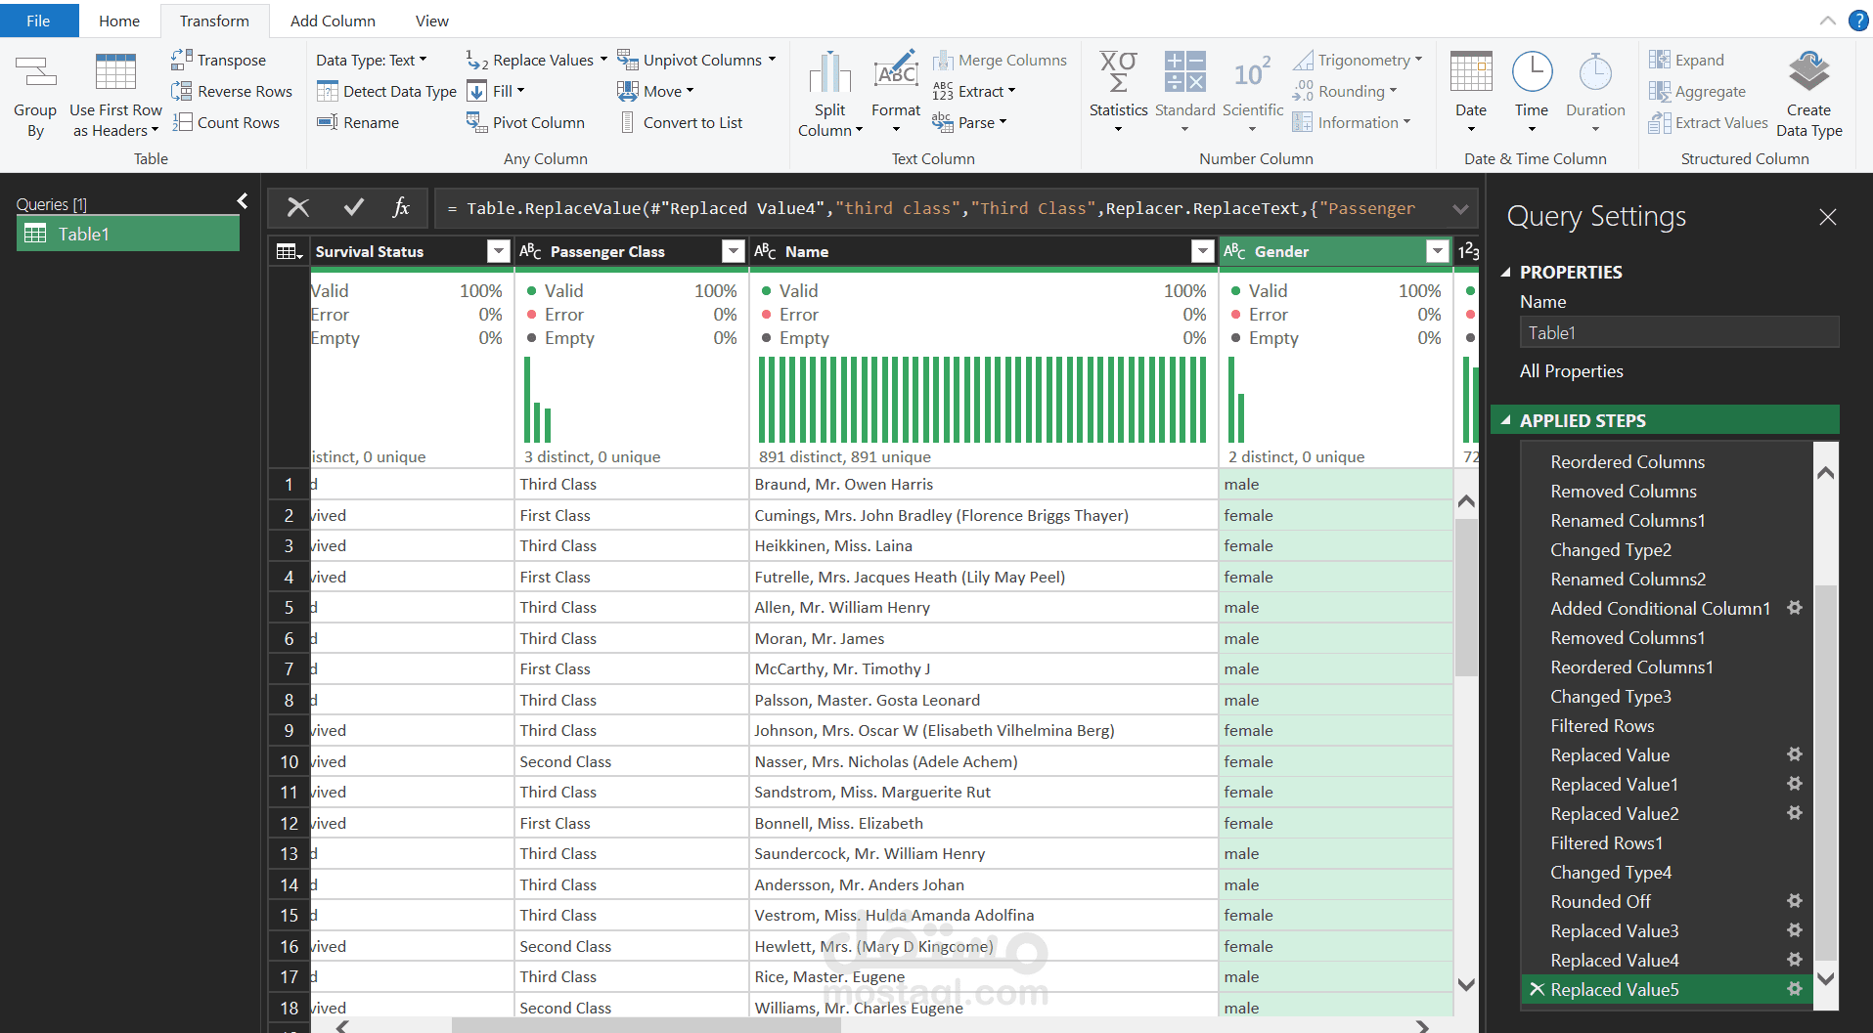The height and width of the screenshot is (1033, 1873).
Task: Cancel formula edit with X icon
Action: 298,207
